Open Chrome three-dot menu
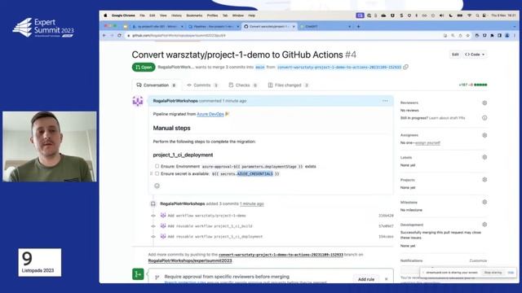522x293 pixels. coord(515,35)
